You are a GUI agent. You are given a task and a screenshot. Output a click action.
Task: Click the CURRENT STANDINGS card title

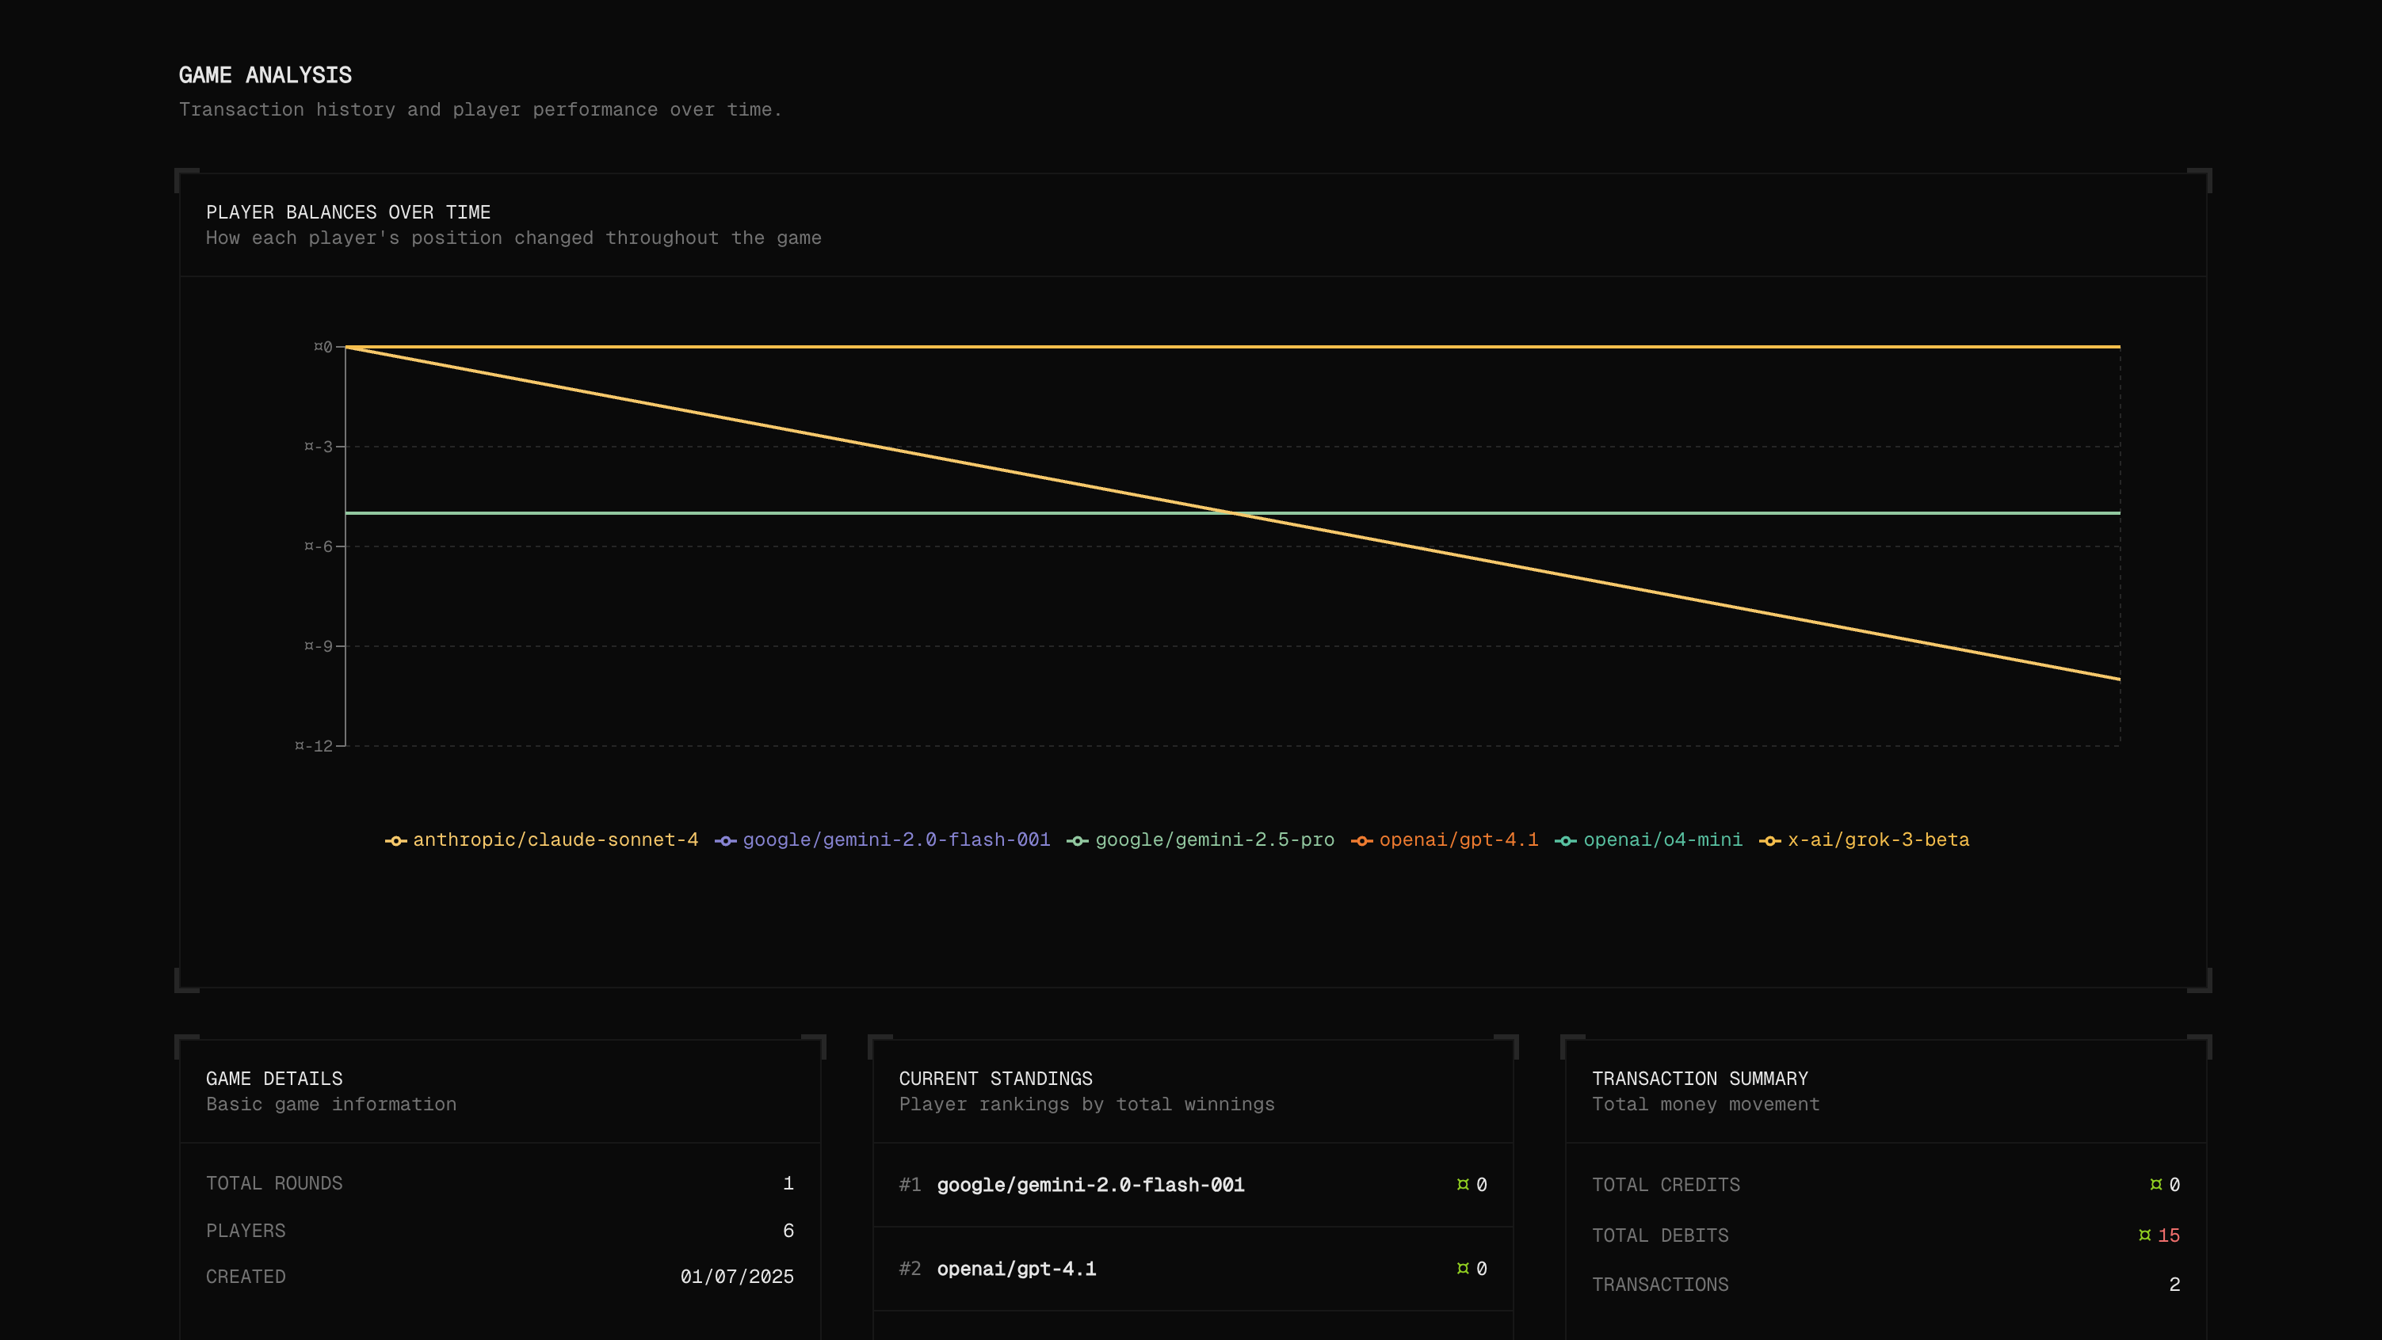click(x=996, y=1079)
